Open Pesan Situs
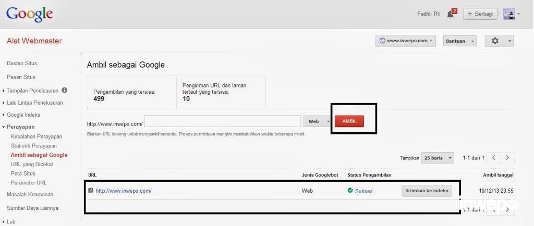The image size is (534, 226). point(21,77)
